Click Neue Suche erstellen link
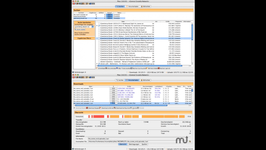Viewport: 266px width, 150px height. tap(82, 33)
